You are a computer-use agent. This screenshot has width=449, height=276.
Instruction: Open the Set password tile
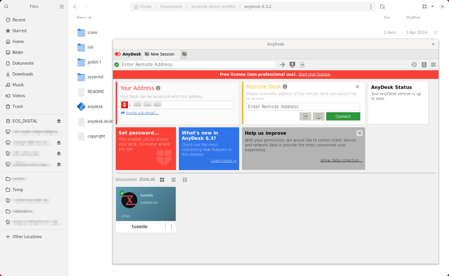(146, 149)
